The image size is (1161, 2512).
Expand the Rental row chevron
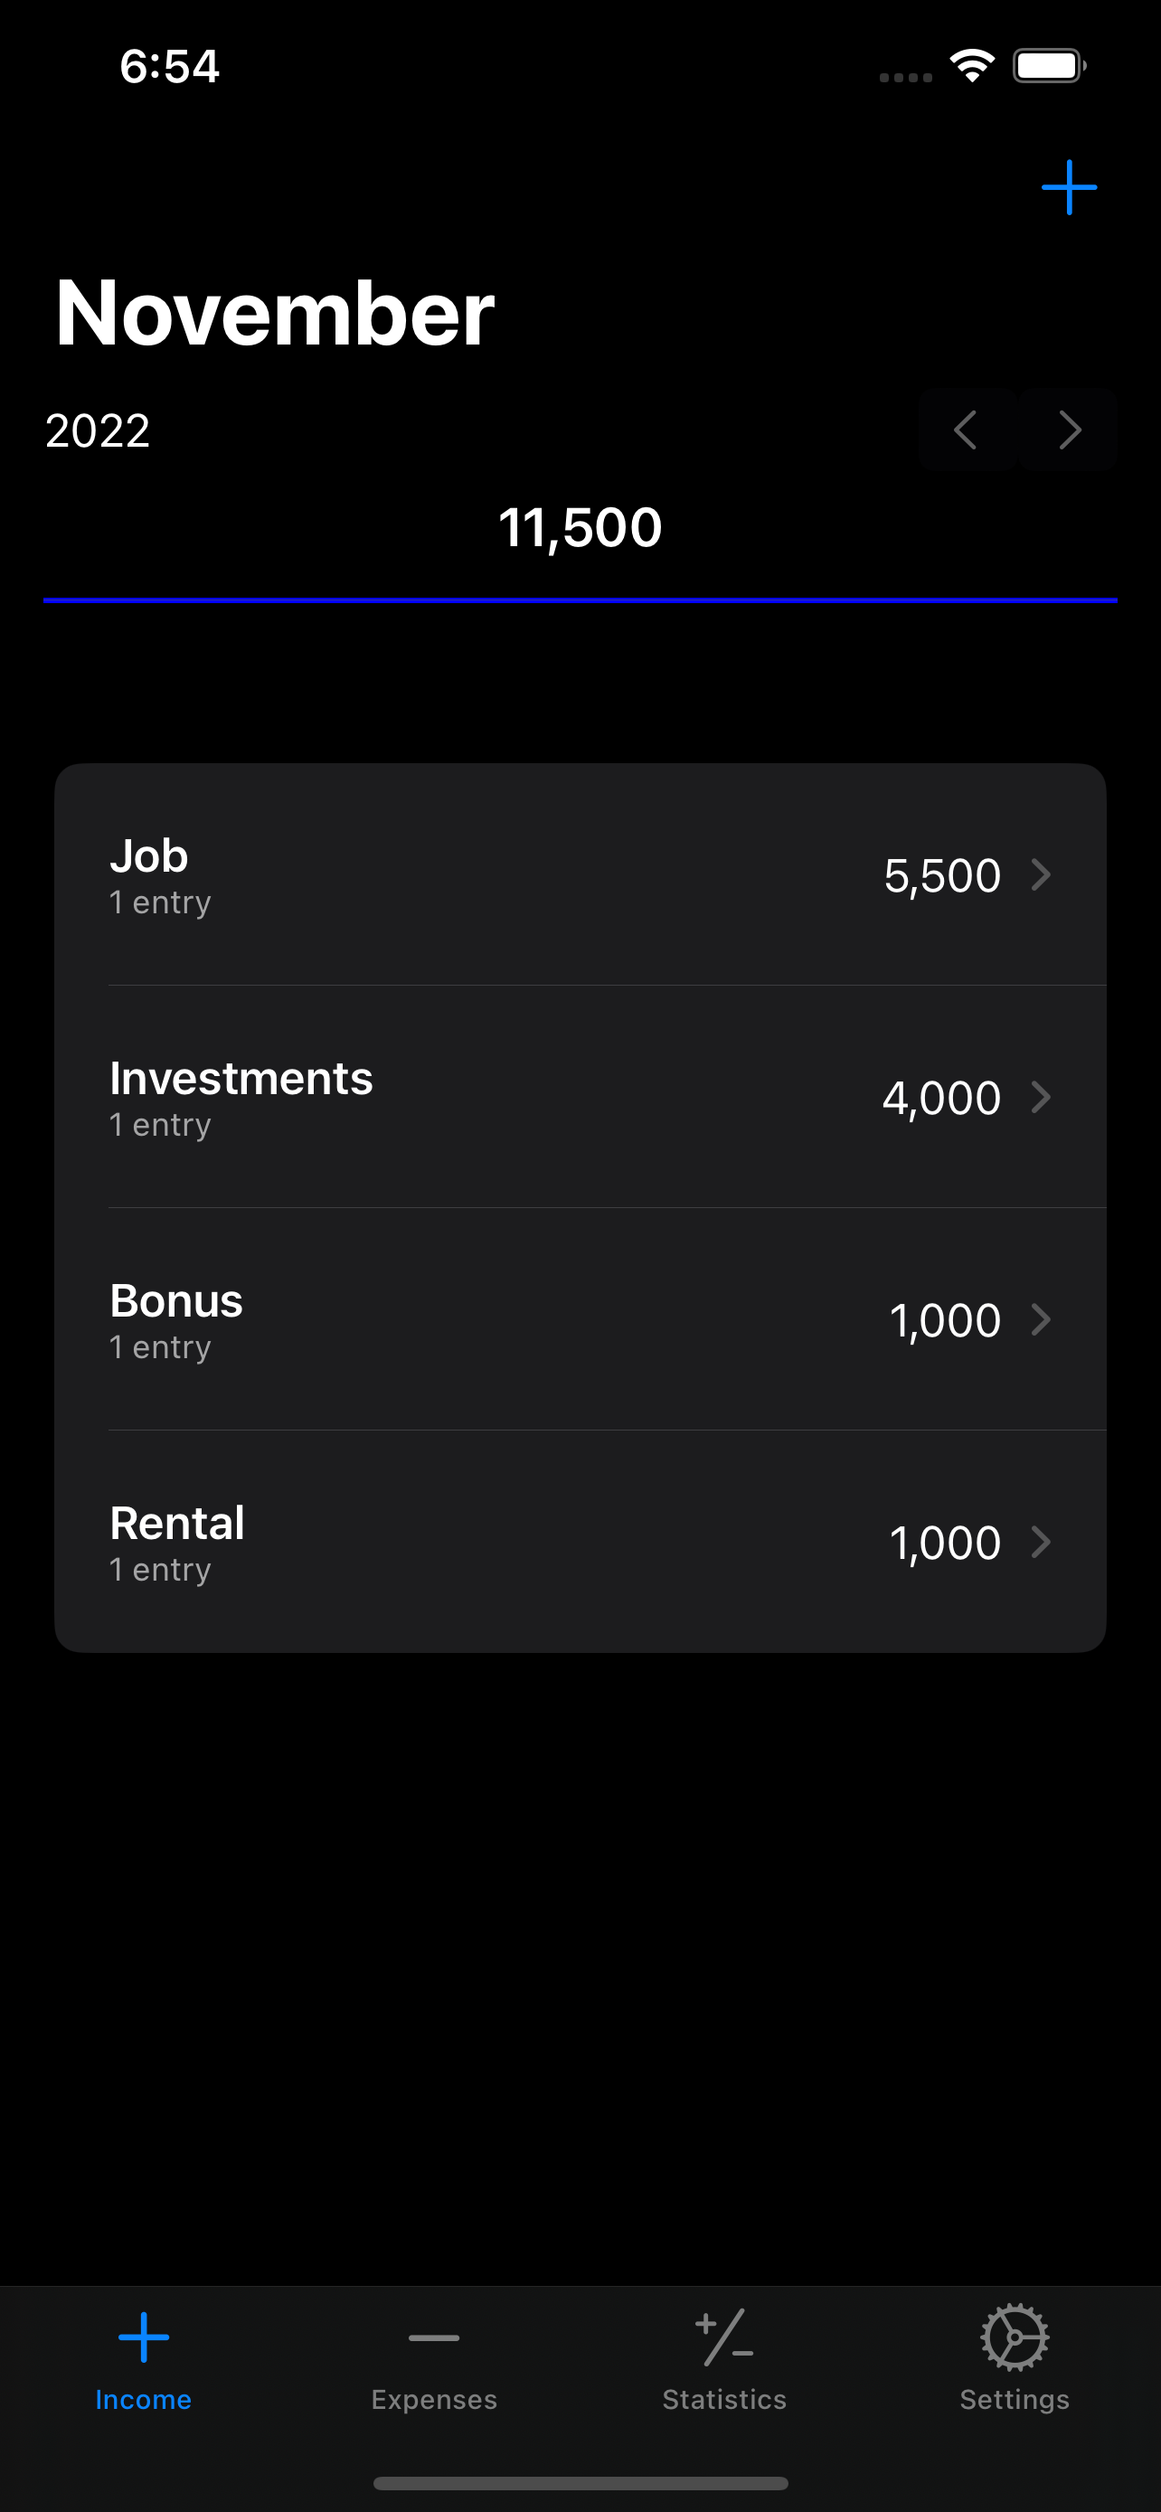[x=1041, y=1542]
